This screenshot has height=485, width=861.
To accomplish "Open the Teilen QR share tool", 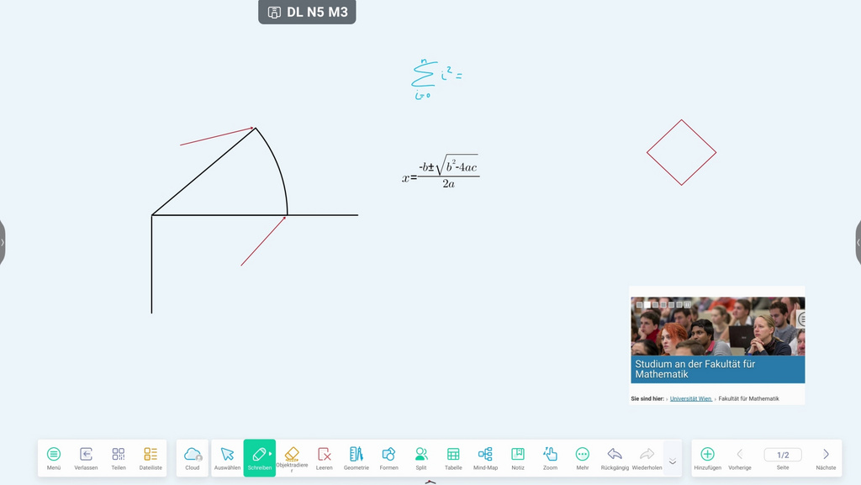I will tap(118, 458).
